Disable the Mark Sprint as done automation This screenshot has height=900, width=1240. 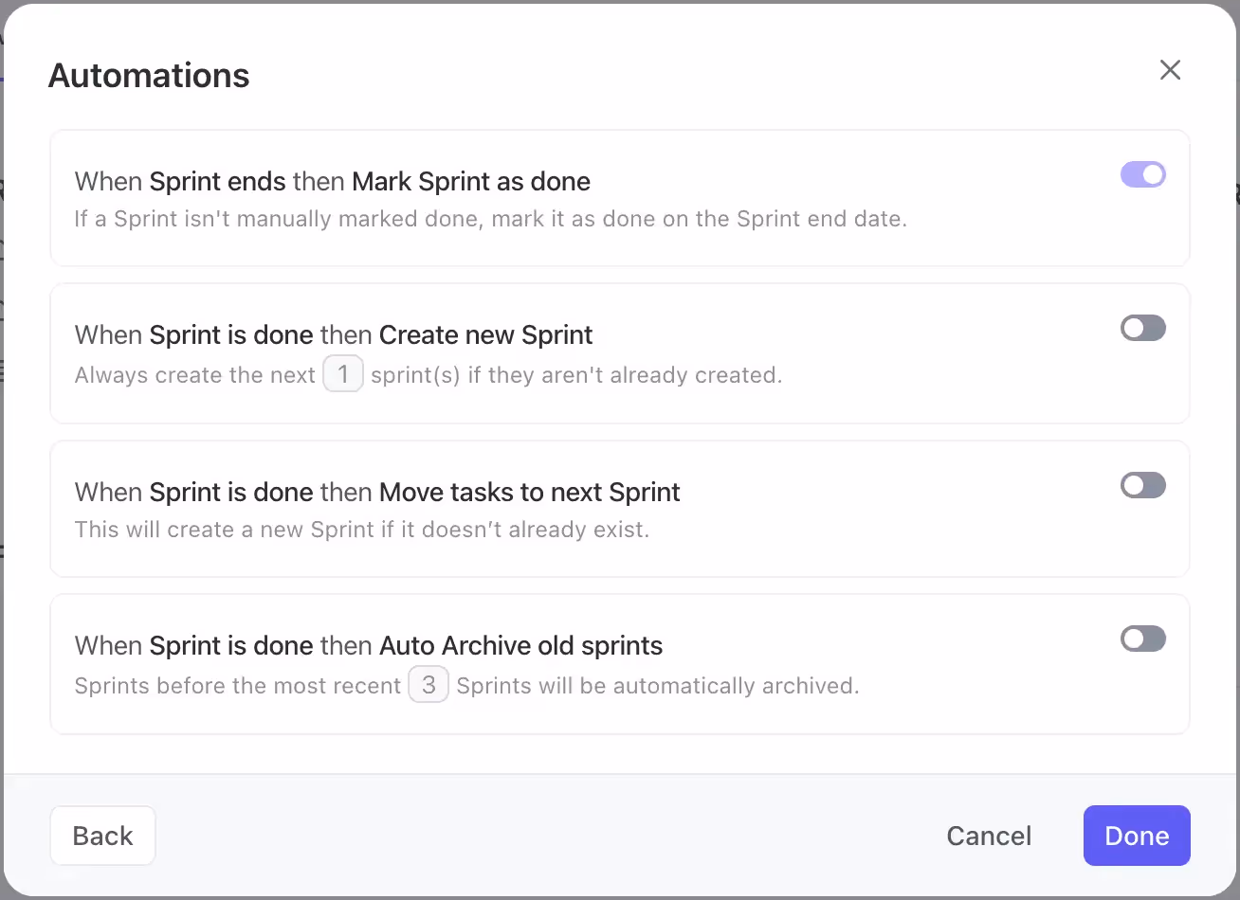point(1142,174)
